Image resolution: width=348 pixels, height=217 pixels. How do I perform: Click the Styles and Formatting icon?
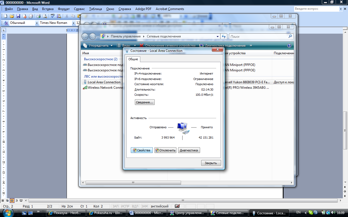coord(6,23)
